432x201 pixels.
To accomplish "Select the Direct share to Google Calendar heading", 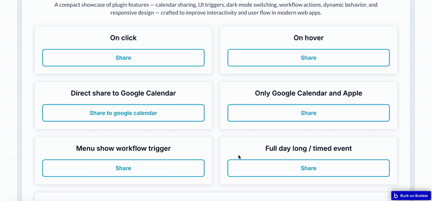I will pyautogui.click(x=123, y=93).
